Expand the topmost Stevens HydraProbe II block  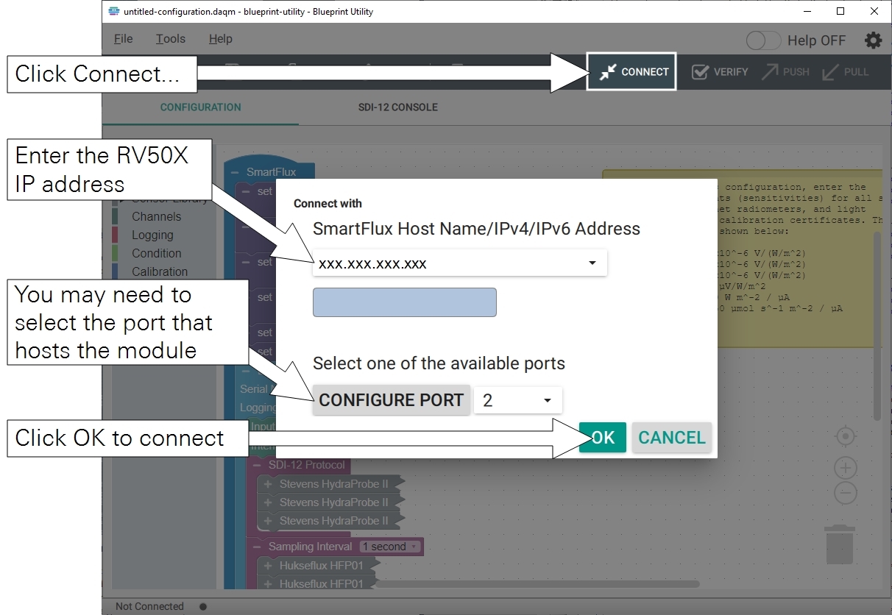268,484
